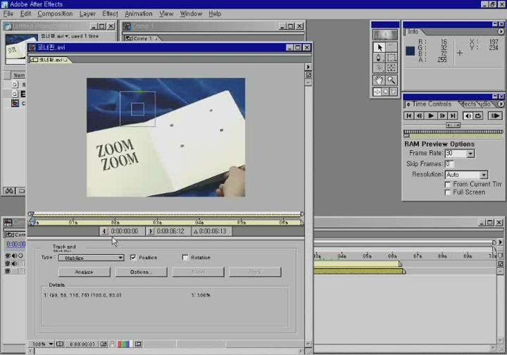The width and height of the screenshot is (507, 355).
Task: Switch to the Audio palette tab
Action: 485,104
